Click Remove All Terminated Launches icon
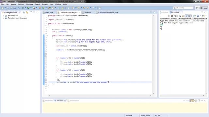 click(x=175, y=16)
